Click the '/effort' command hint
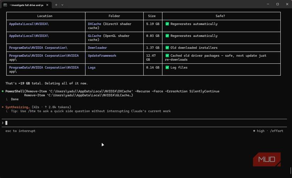292x178 pixels. 276,131
